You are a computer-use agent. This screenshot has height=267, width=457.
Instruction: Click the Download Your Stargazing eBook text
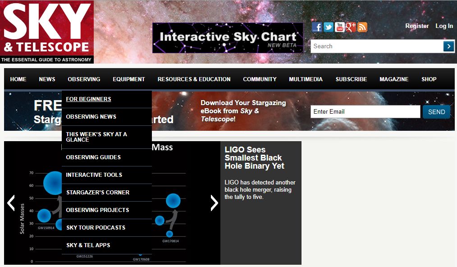(243, 111)
